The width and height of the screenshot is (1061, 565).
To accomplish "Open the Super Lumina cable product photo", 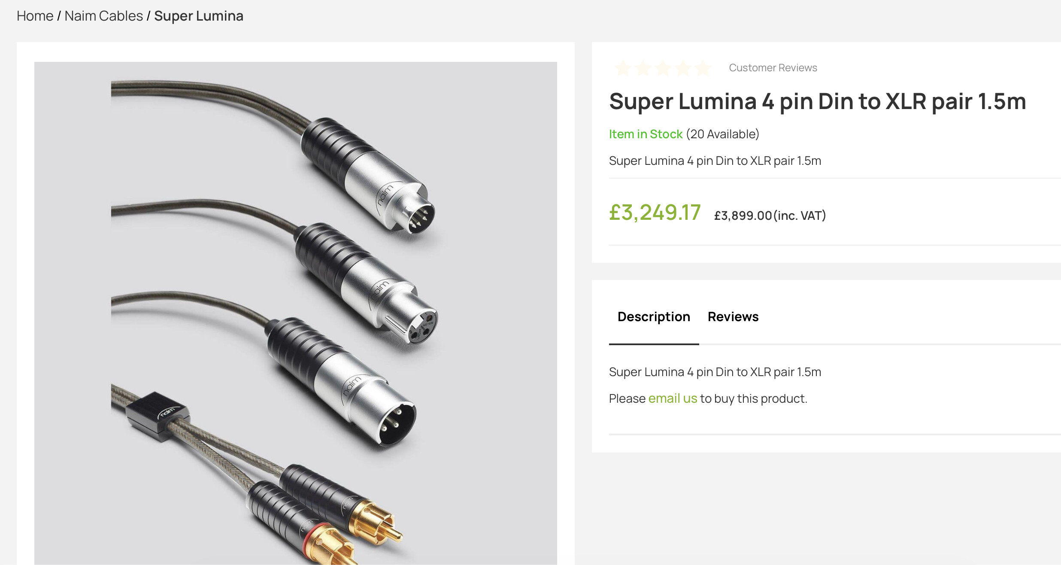I will click(x=295, y=313).
